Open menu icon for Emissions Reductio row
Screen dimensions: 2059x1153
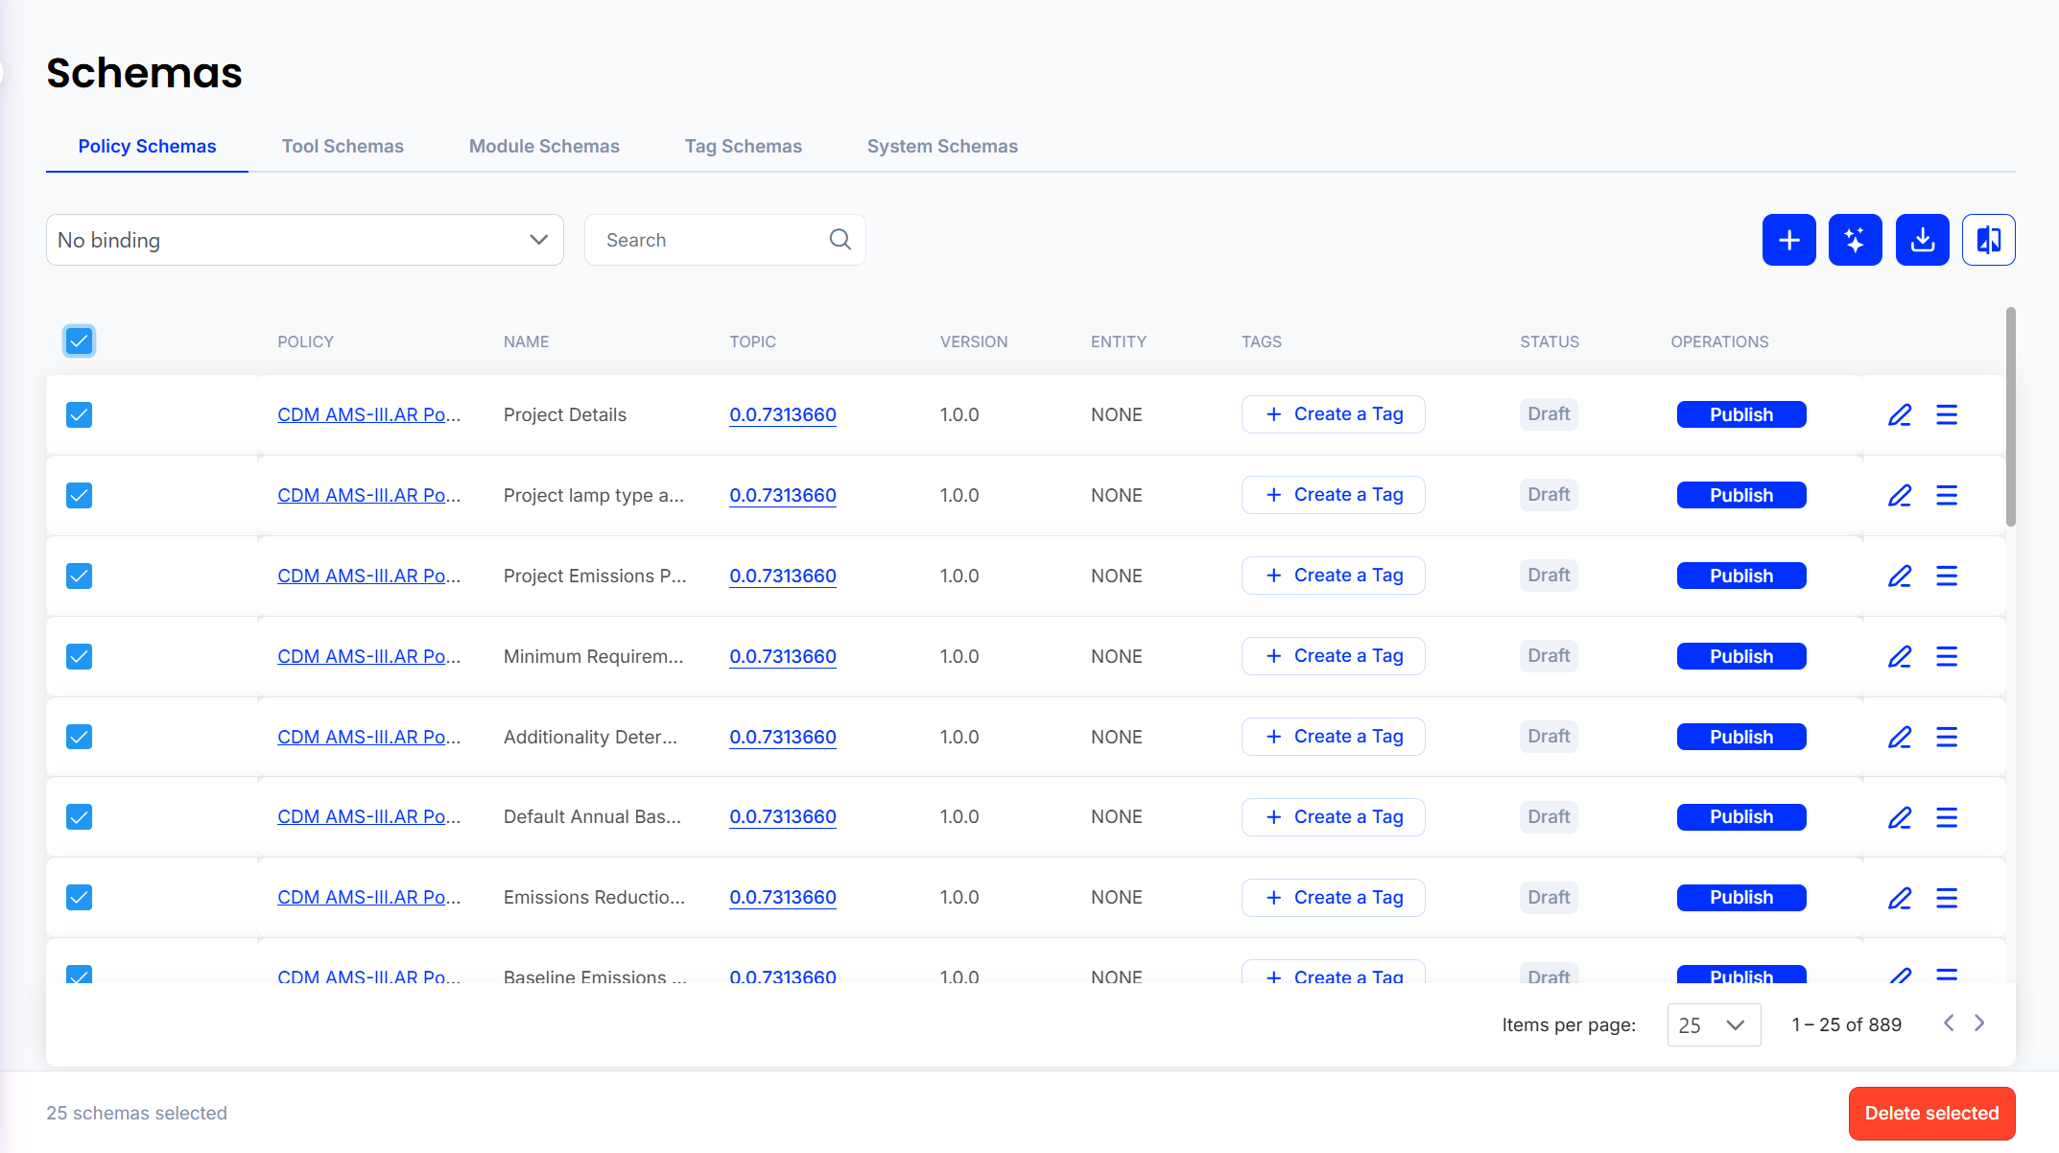tap(1947, 898)
